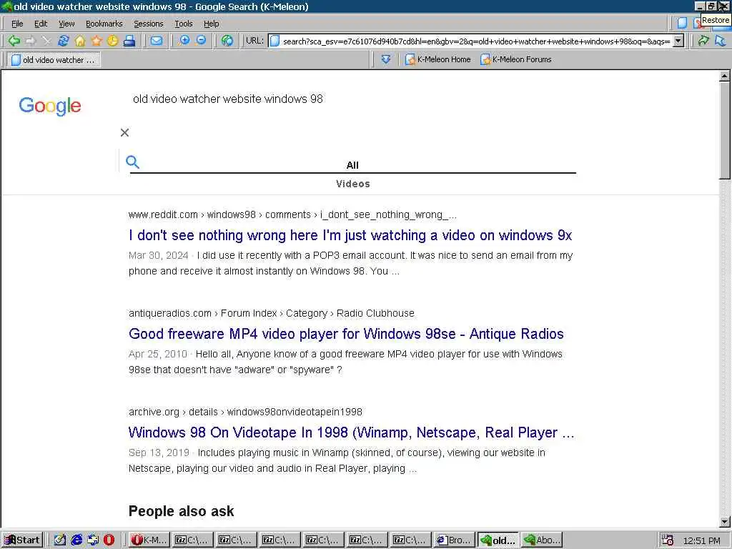Viewport: 732px width, 549px height.
Task: Click the grayed-out Forward arrow
Action: point(31,41)
